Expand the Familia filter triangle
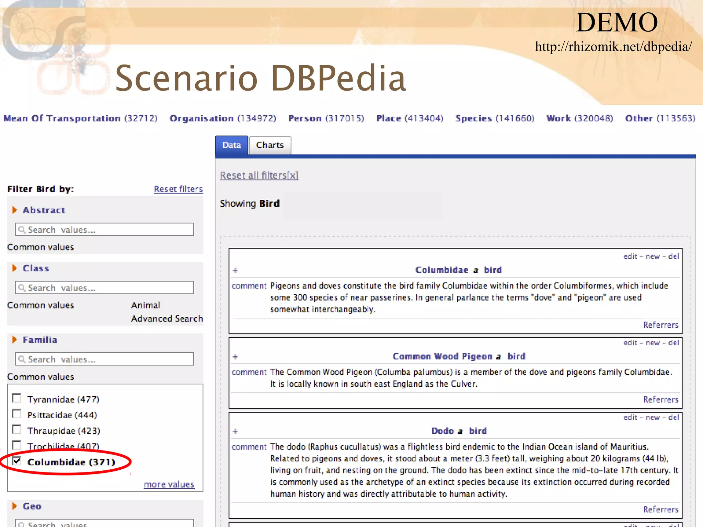Image resolution: width=703 pixels, height=527 pixels. tap(14, 340)
